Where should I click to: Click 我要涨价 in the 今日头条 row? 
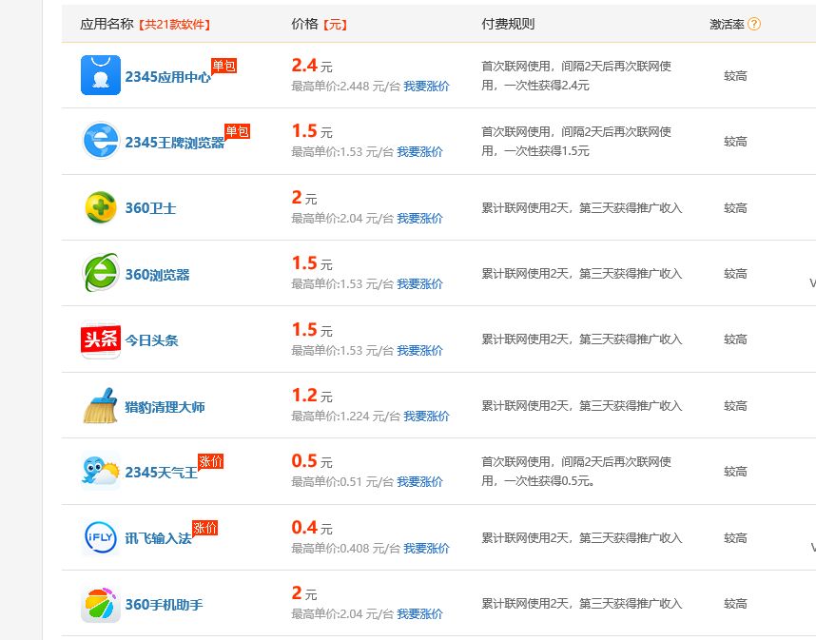419,351
